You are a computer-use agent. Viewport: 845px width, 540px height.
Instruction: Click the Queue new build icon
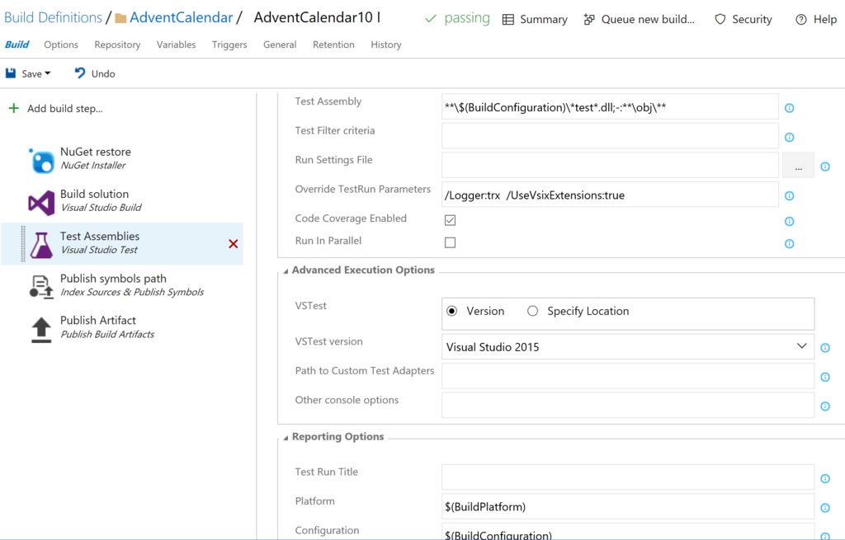point(589,20)
